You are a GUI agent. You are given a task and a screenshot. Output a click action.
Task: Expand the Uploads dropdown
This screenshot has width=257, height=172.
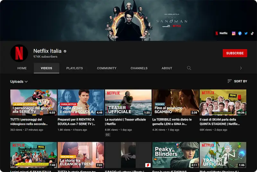(19, 81)
